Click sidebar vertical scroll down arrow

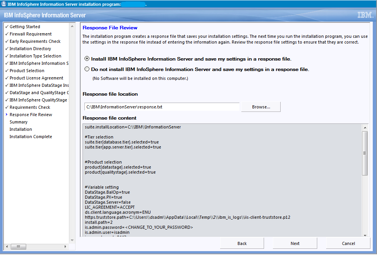pos(72,240)
